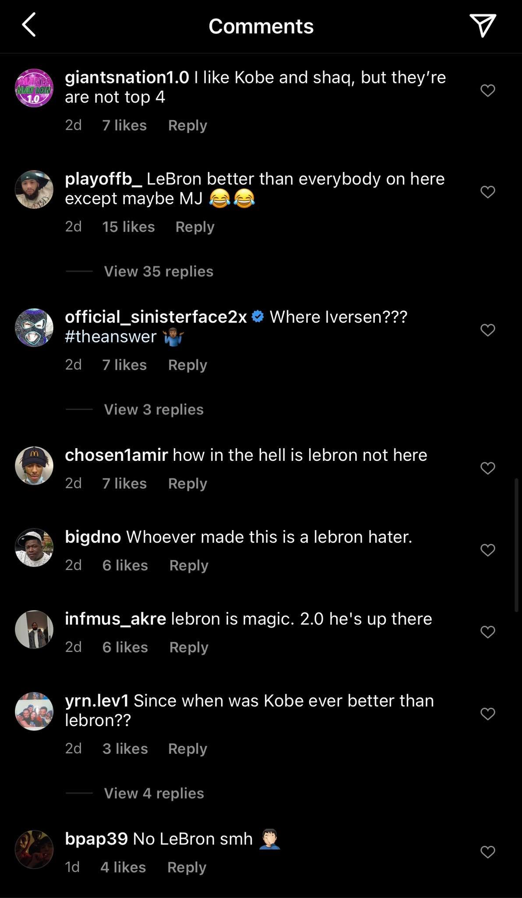View 4 replies under yrn.lev1
Viewport: 522px width, 898px height.
(x=153, y=793)
